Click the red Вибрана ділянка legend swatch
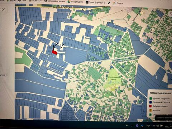This screenshot has height=129, width=172. tap(150, 106)
